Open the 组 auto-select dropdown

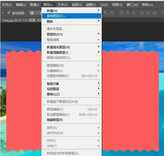pyautogui.click(x=35, y=13)
